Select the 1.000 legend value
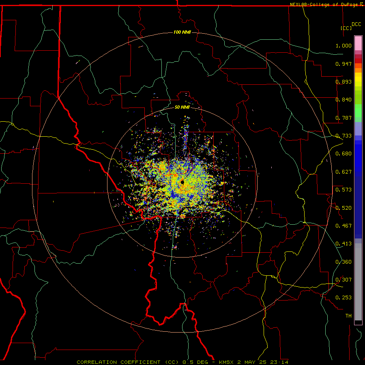The image size is (365, 365). [344, 45]
